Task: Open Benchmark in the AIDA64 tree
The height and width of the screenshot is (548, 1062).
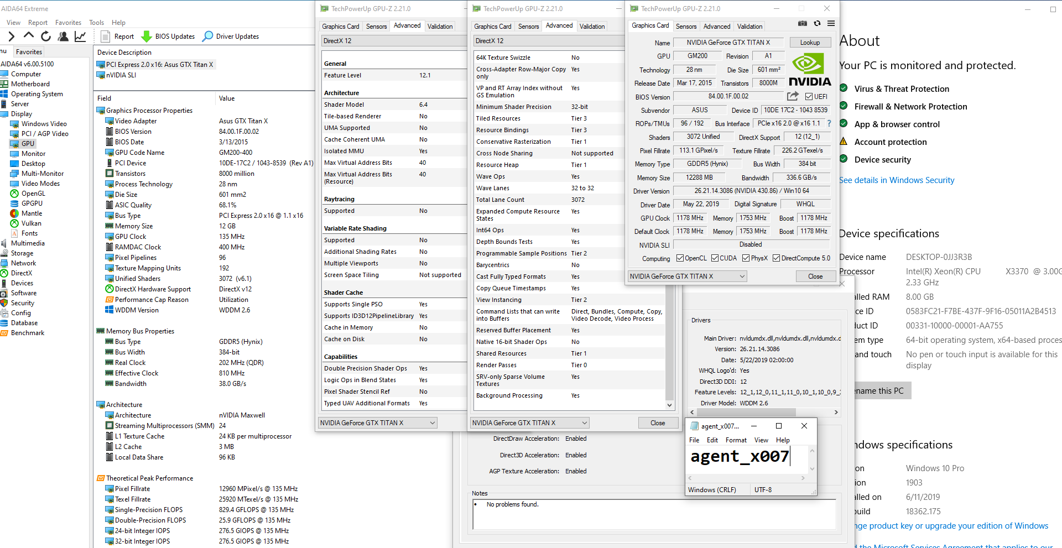Action: 28,333
